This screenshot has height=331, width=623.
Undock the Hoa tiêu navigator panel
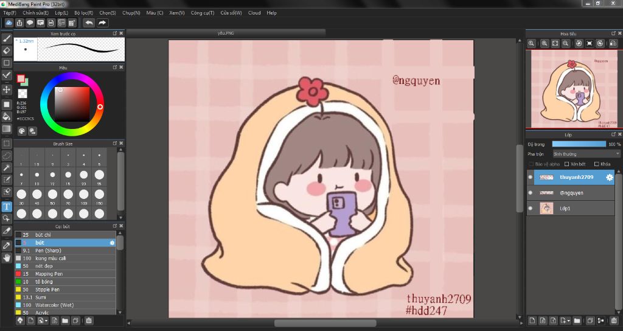pos(613,33)
